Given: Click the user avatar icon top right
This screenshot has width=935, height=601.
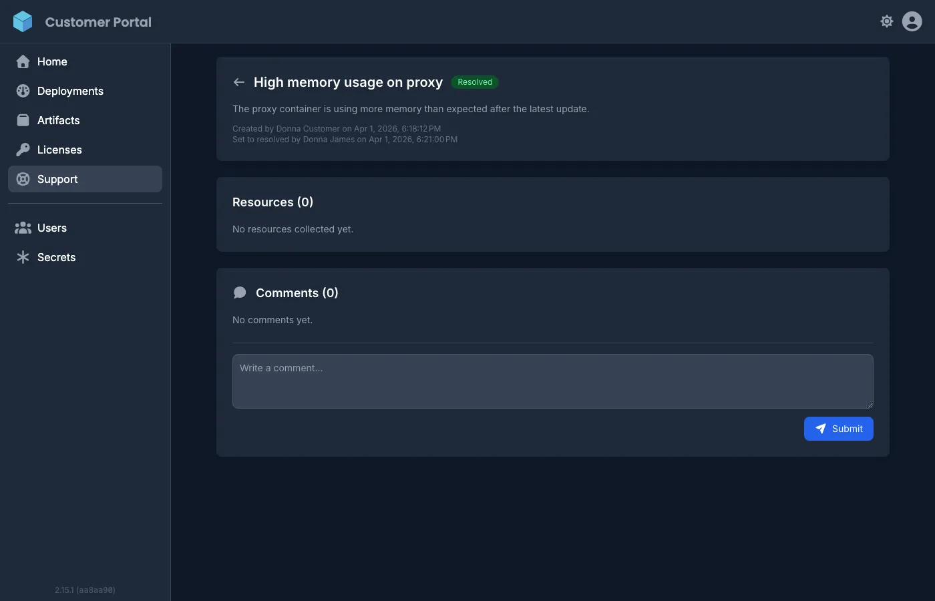Looking at the screenshot, I should click(912, 21).
